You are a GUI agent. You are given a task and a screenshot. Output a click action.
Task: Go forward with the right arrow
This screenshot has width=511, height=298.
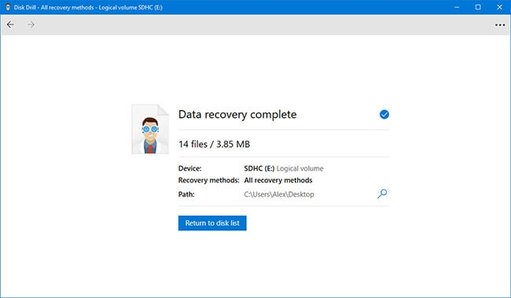[x=31, y=25]
